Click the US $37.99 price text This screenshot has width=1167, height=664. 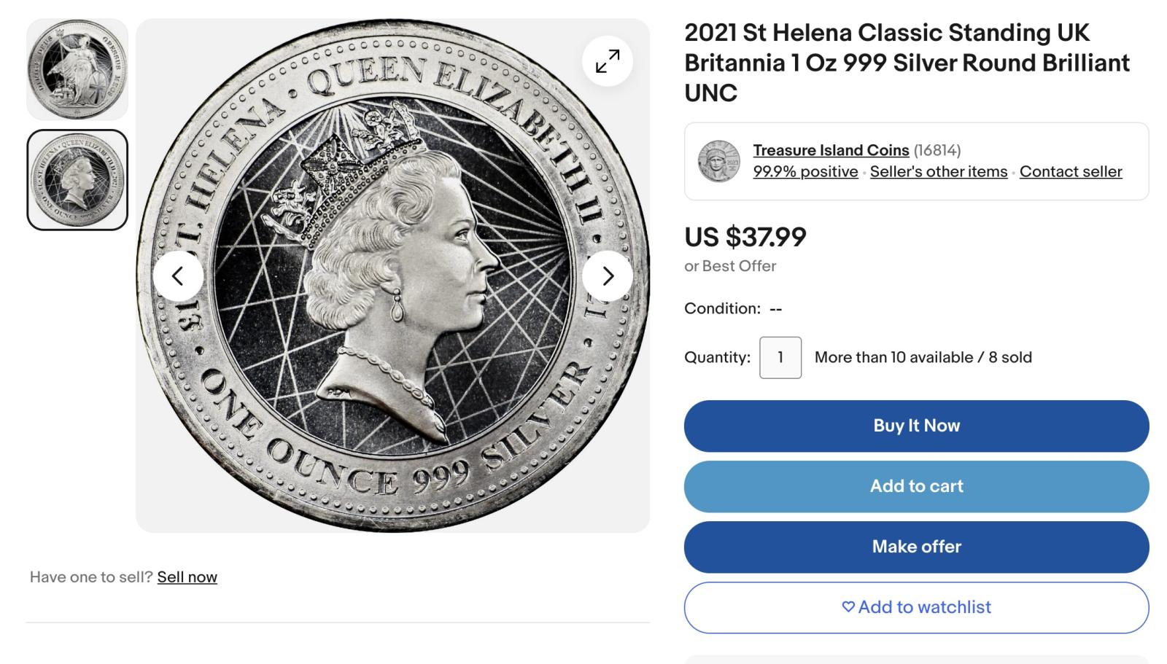tap(745, 237)
